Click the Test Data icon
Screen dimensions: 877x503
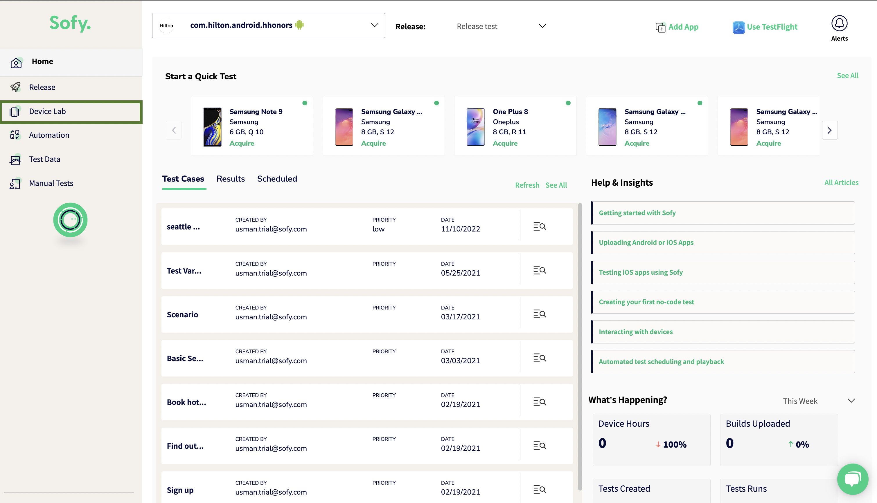point(16,160)
